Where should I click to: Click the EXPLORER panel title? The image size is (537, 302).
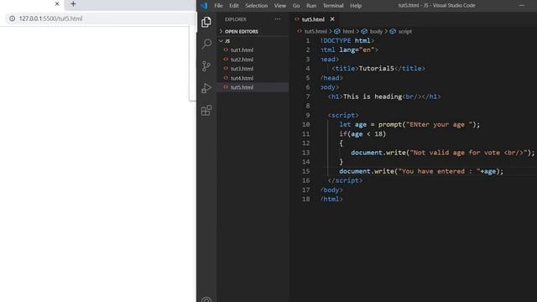coord(236,19)
